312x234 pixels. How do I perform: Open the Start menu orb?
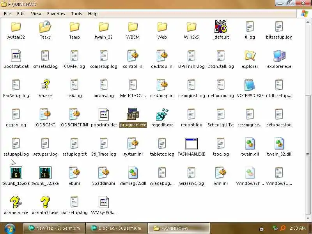click(9, 229)
